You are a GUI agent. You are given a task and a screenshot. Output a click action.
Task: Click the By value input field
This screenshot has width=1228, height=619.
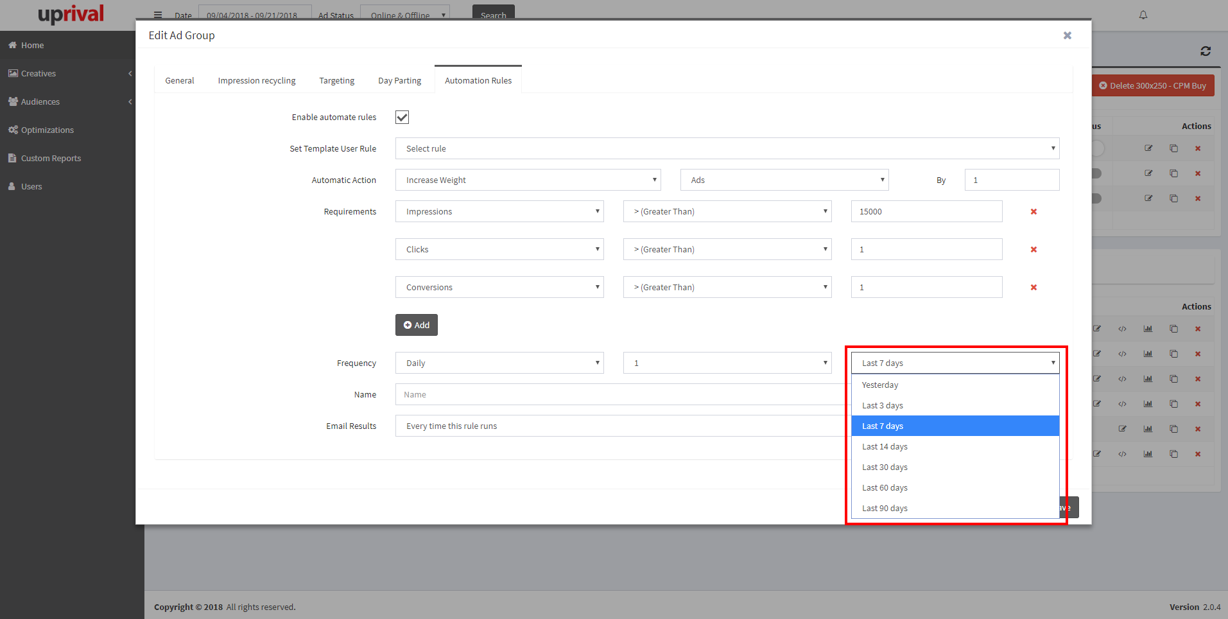coord(1012,180)
